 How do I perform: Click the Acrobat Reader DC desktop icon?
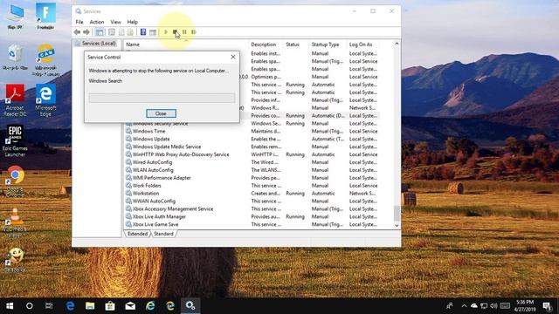15,100
